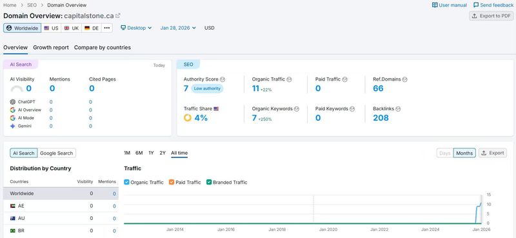
Task: Click the BR flag in country list
Action: [x=13, y=231]
